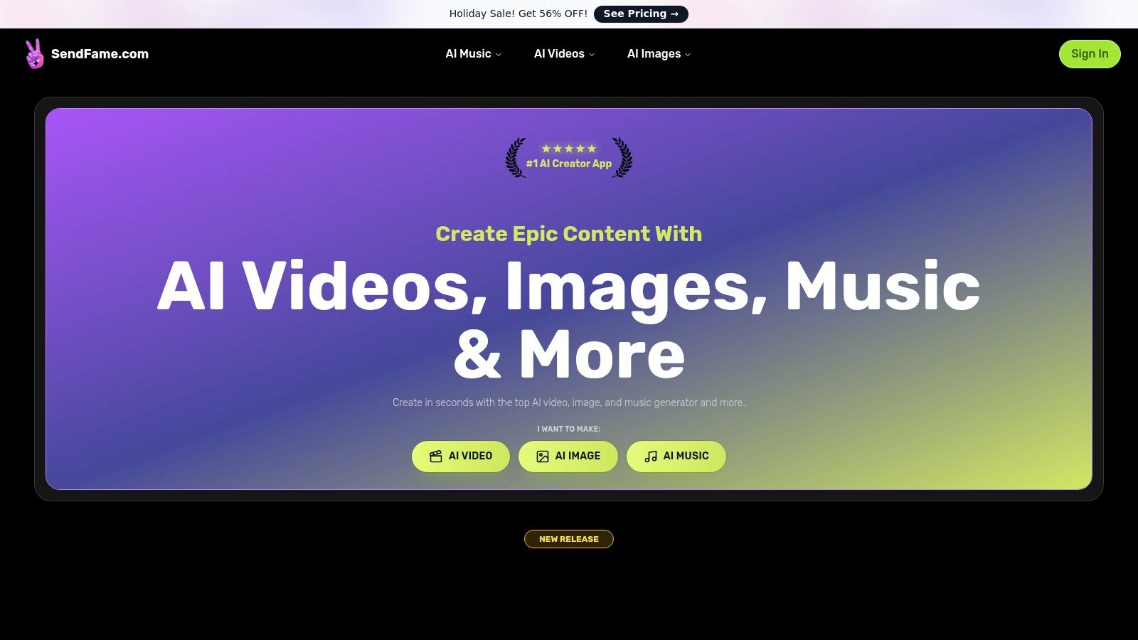Select the film icon on AI VIDEO button
The height and width of the screenshot is (640, 1138).
click(x=436, y=456)
